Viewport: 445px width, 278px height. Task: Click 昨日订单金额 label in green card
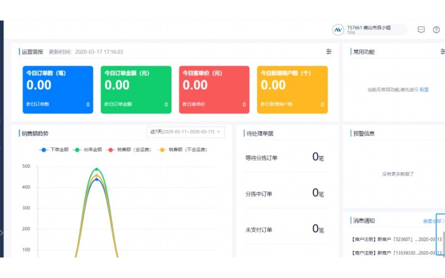point(118,104)
